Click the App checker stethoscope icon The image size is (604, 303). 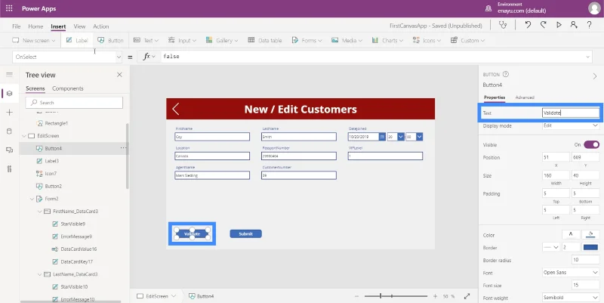coord(503,25)
